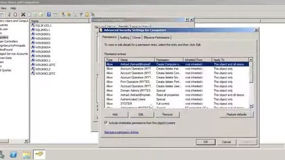The height and width of the screenshot is (160, 285).
Task: Select the Arshad Create Computer objects entry
Action: tap(177, 64)
